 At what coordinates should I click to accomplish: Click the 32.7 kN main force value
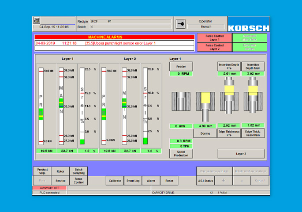tap(130, 151)
